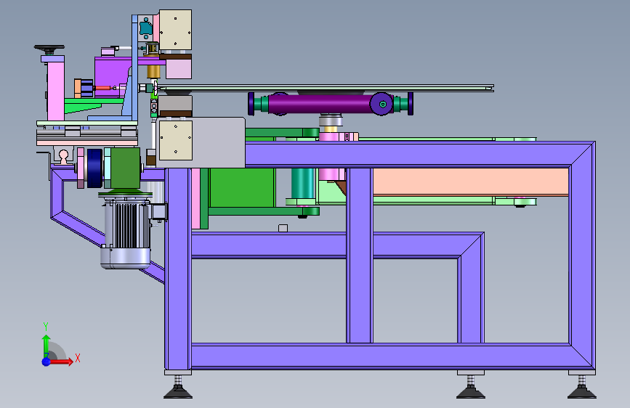
Task: Select the purple roller cylinder body
Action: click(320, 104)
